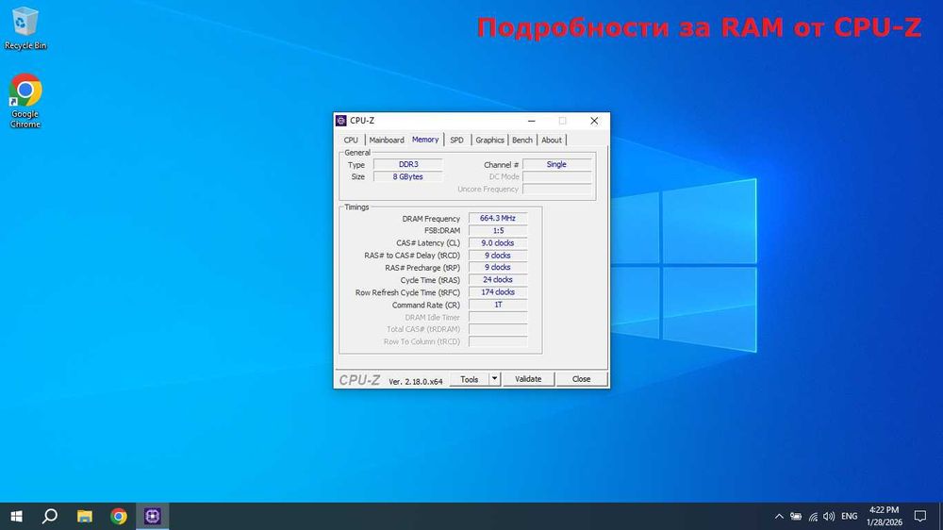Click the 1:5 FSB:DRAM value
Viewport: 943px width, 530px height.
coord(498,230)
